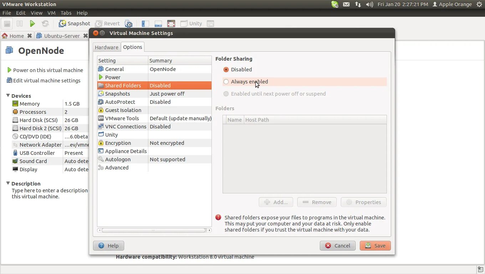Open the Edit menu

click(21, 13)
